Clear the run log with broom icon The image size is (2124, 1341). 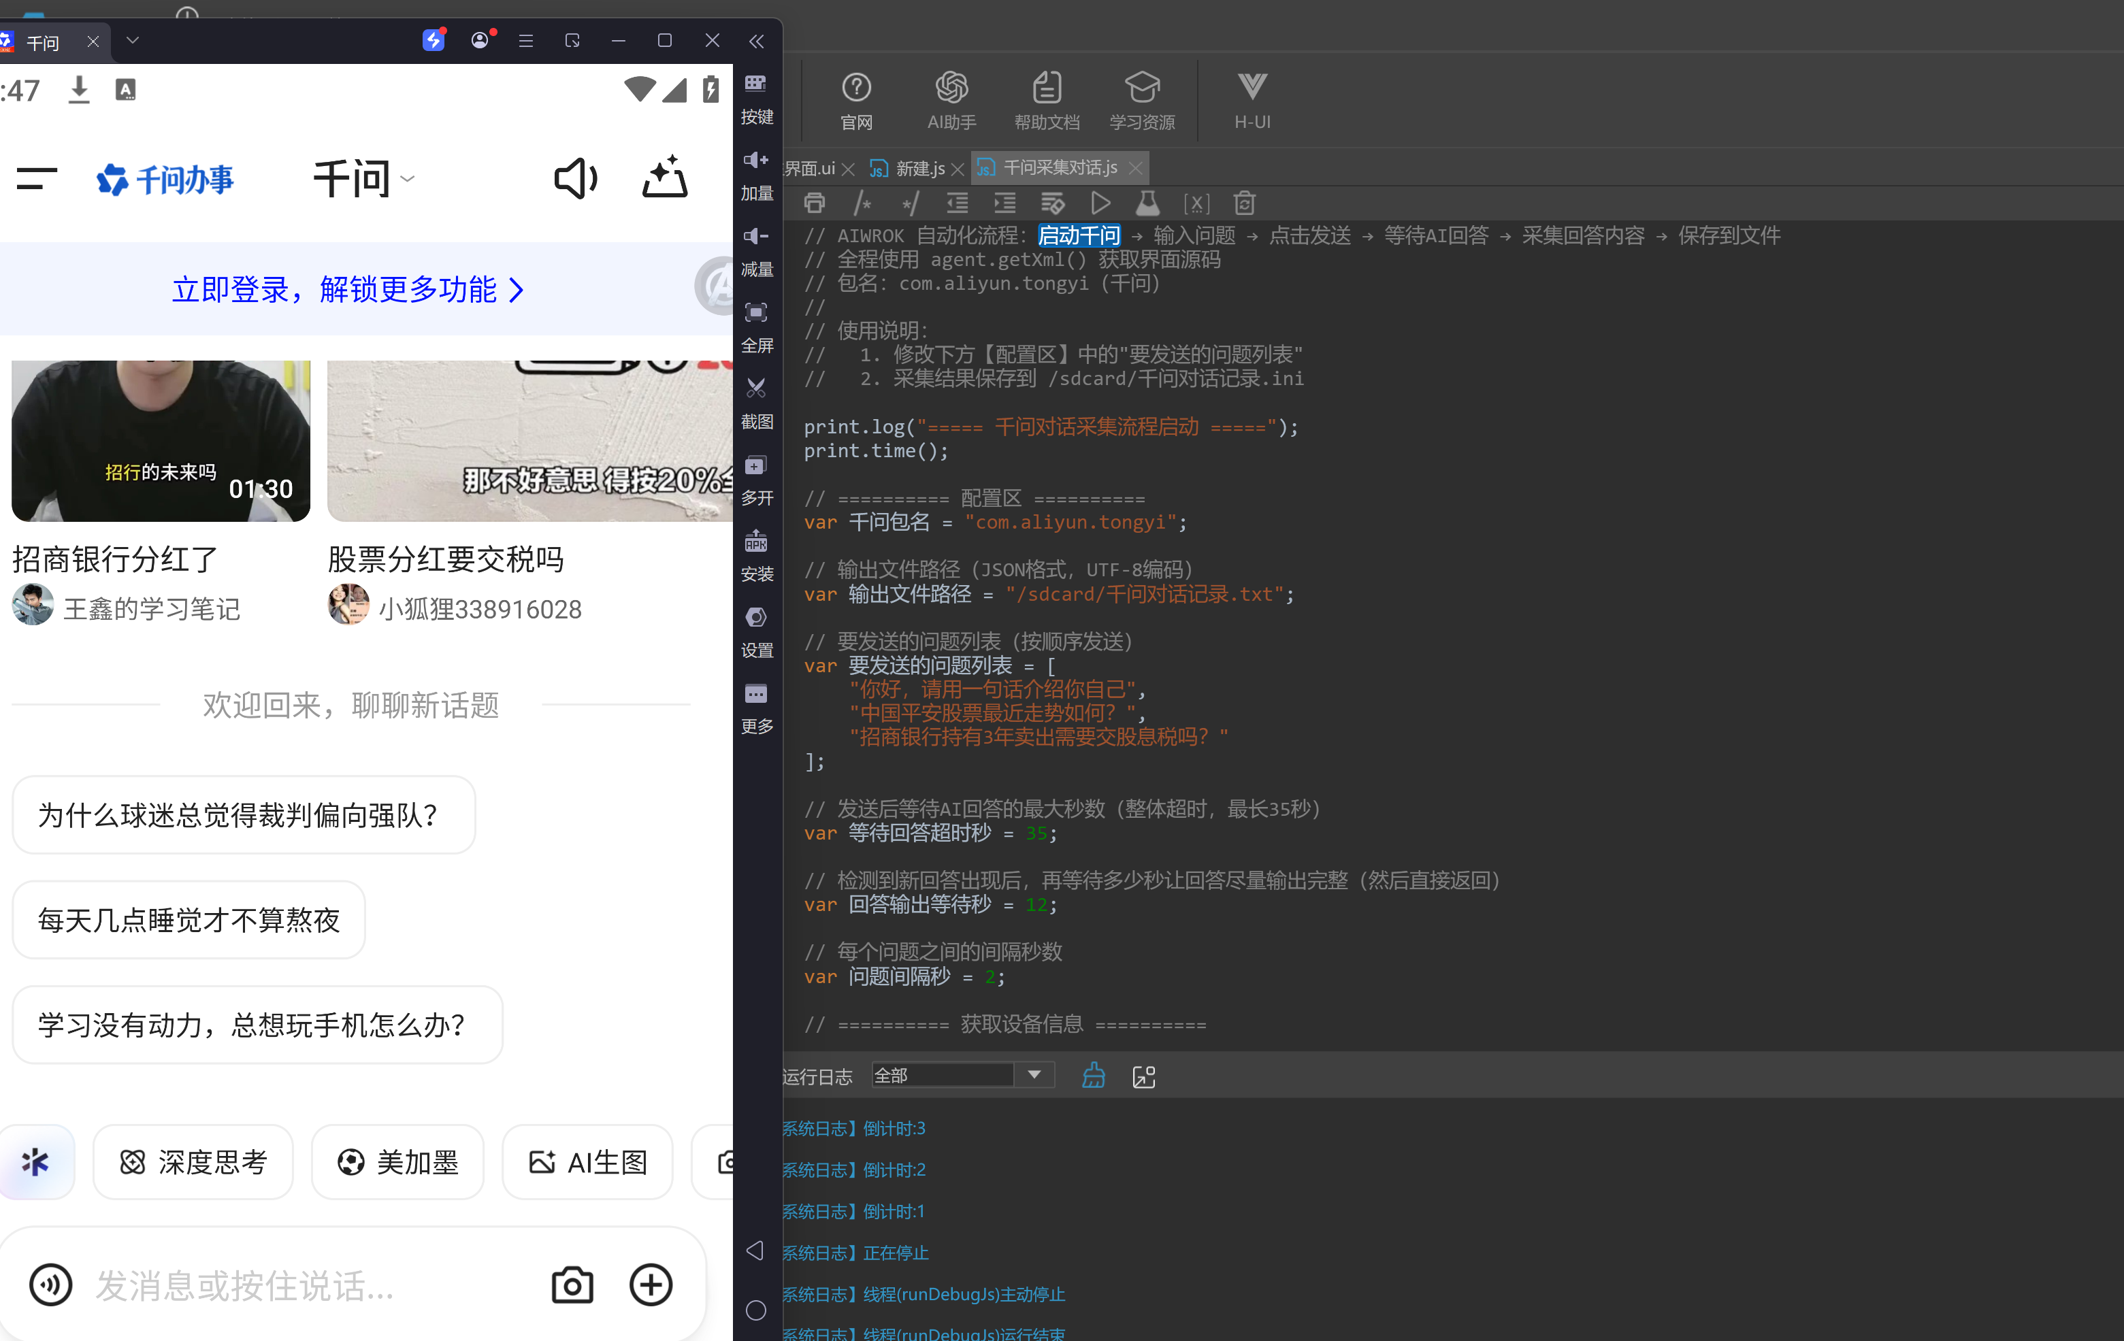1093,1075
